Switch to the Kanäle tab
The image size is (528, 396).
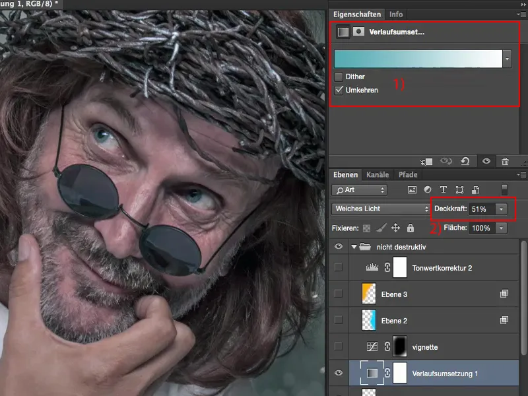coord(378,175)
